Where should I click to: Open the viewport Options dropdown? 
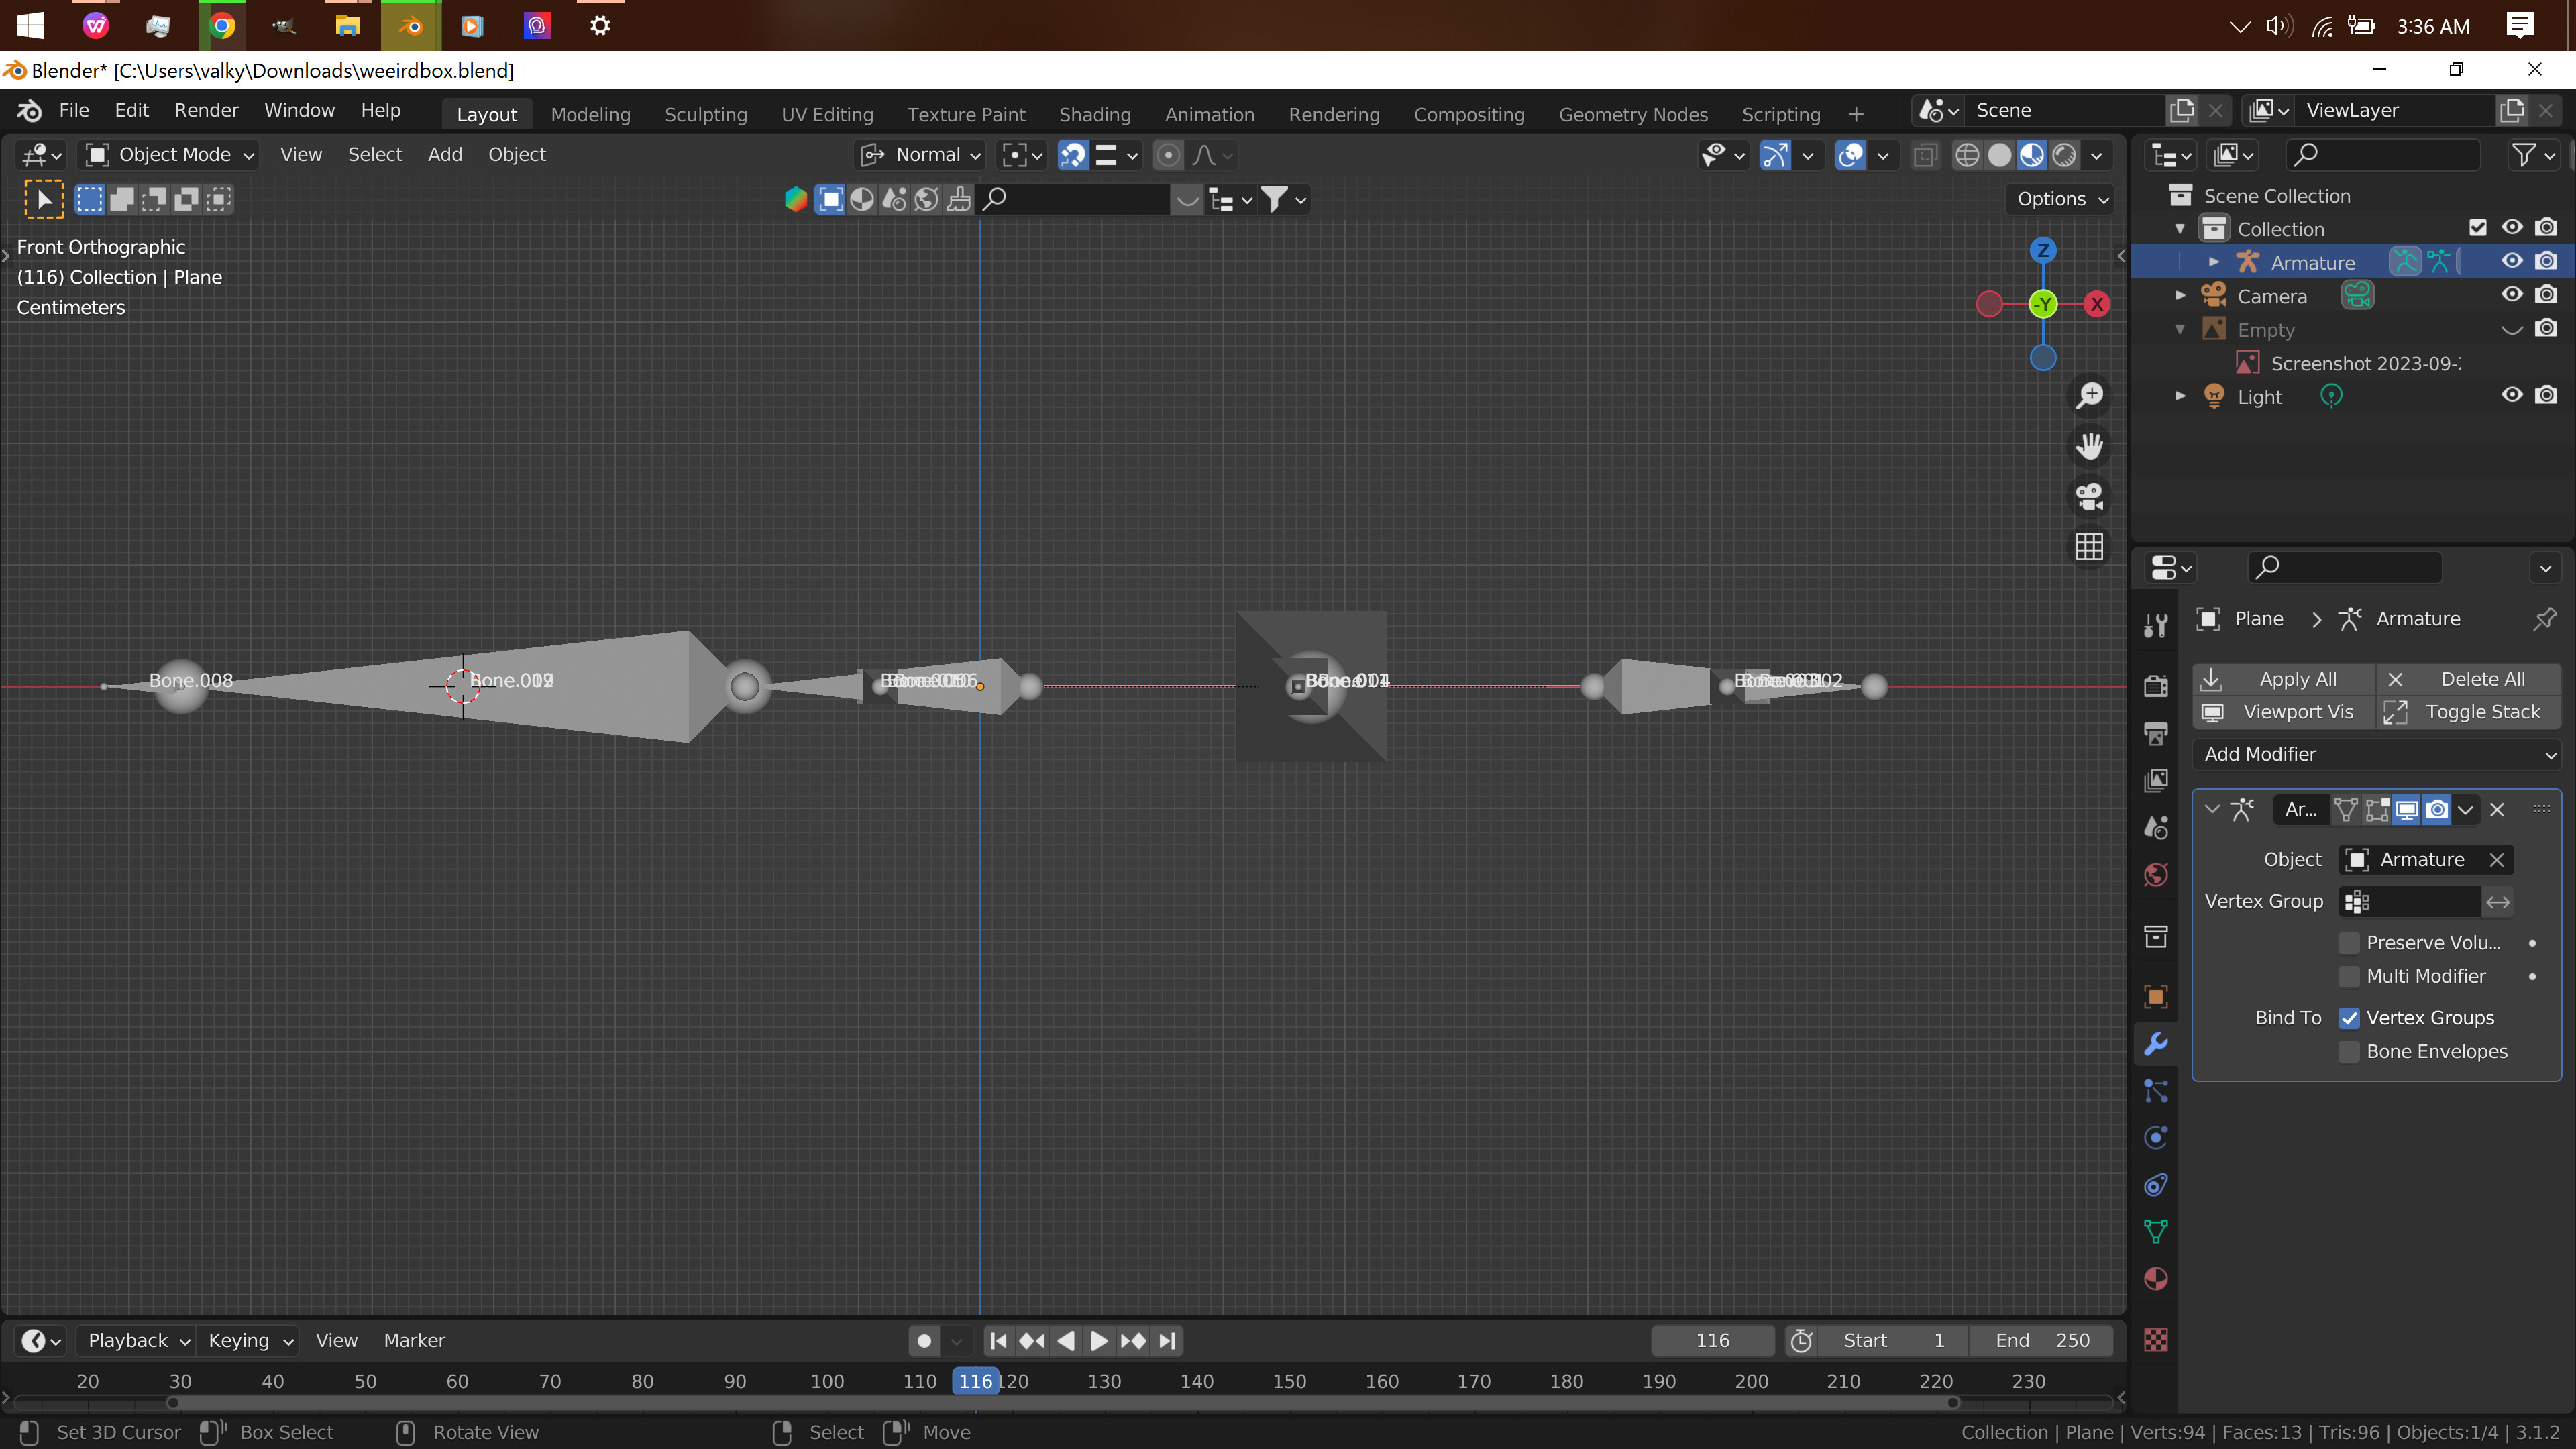pos(2061,199)
